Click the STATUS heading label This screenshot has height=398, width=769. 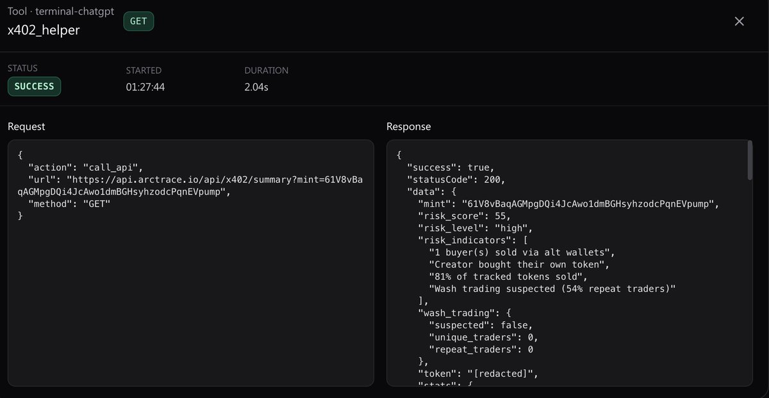22,68
